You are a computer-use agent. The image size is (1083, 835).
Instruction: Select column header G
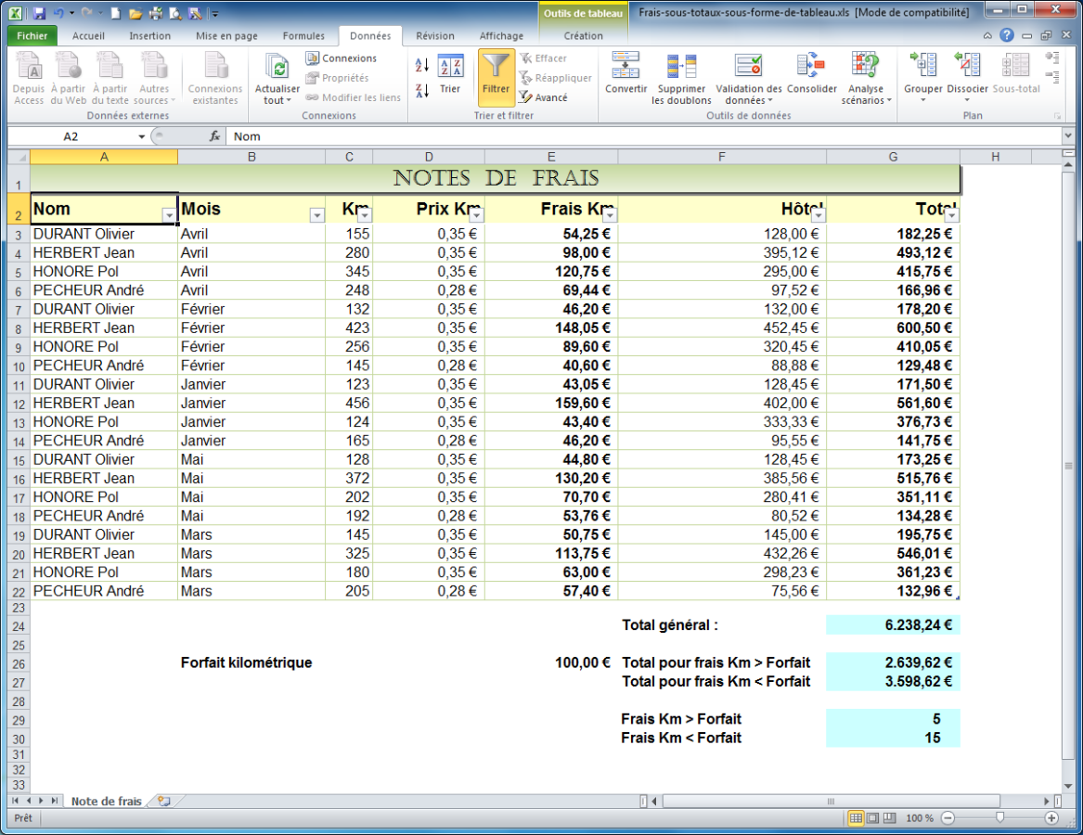pos(893,157)
